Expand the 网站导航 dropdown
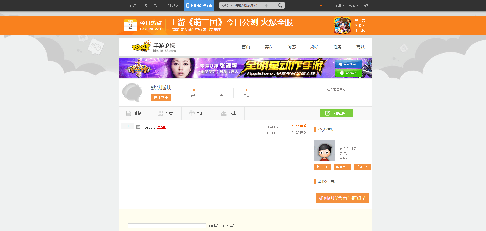 (171, 5)
